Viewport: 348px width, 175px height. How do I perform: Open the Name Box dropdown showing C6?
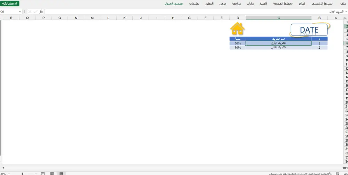[20, 11]
